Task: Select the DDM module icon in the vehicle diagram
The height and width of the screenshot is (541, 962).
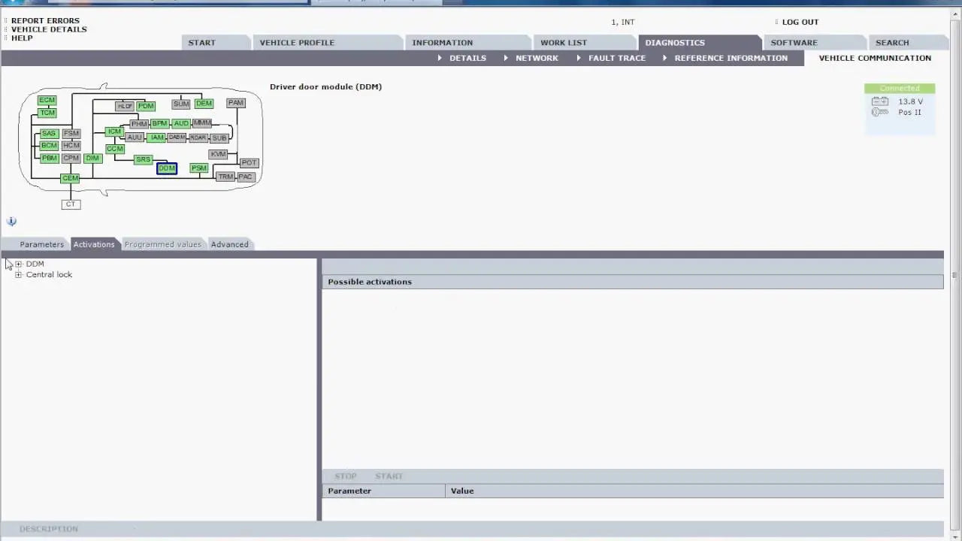Action: pos(166,168)
